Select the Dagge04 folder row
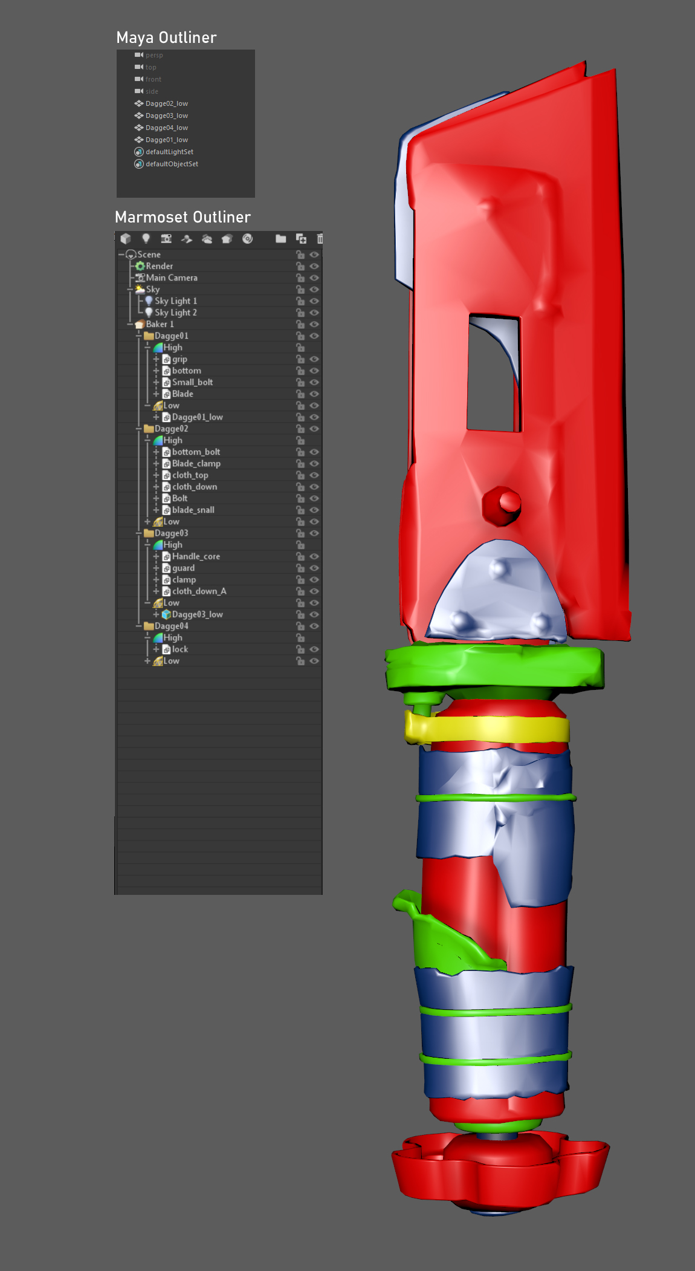The image size is (695, 1271). (219, 626)
